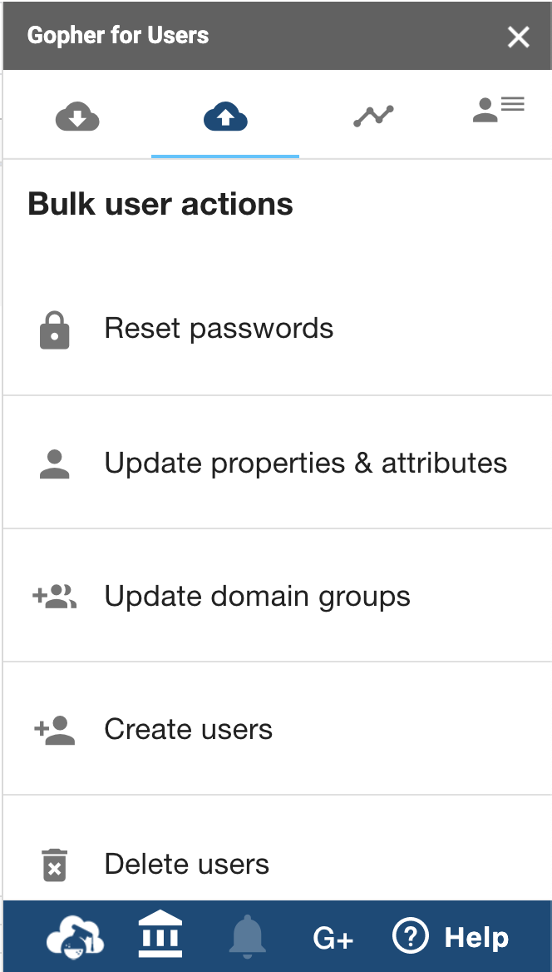Click the trash icon for Delete users
The image size is (552, 972).
55,864
